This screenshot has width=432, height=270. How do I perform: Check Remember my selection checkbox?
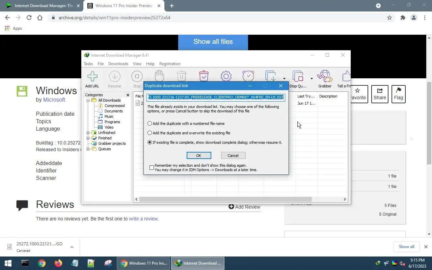[152, 167]
